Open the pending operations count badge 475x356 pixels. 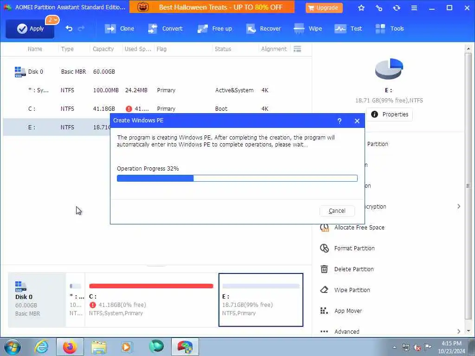coord(52,20)
